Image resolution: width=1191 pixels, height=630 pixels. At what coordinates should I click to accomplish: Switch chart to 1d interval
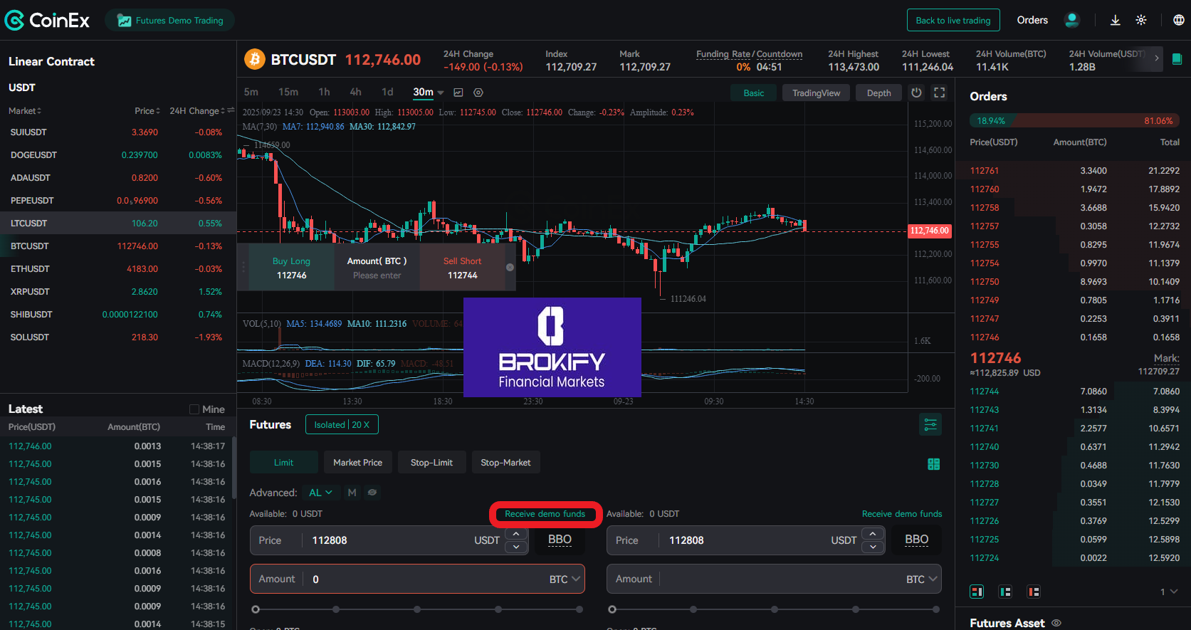click(387, 93)
